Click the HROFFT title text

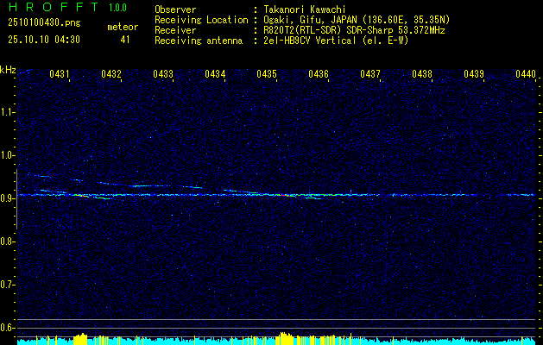pos(53,8)
